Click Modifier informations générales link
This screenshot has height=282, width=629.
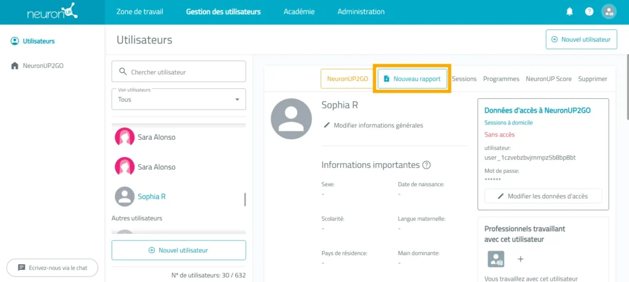(373, 126)
